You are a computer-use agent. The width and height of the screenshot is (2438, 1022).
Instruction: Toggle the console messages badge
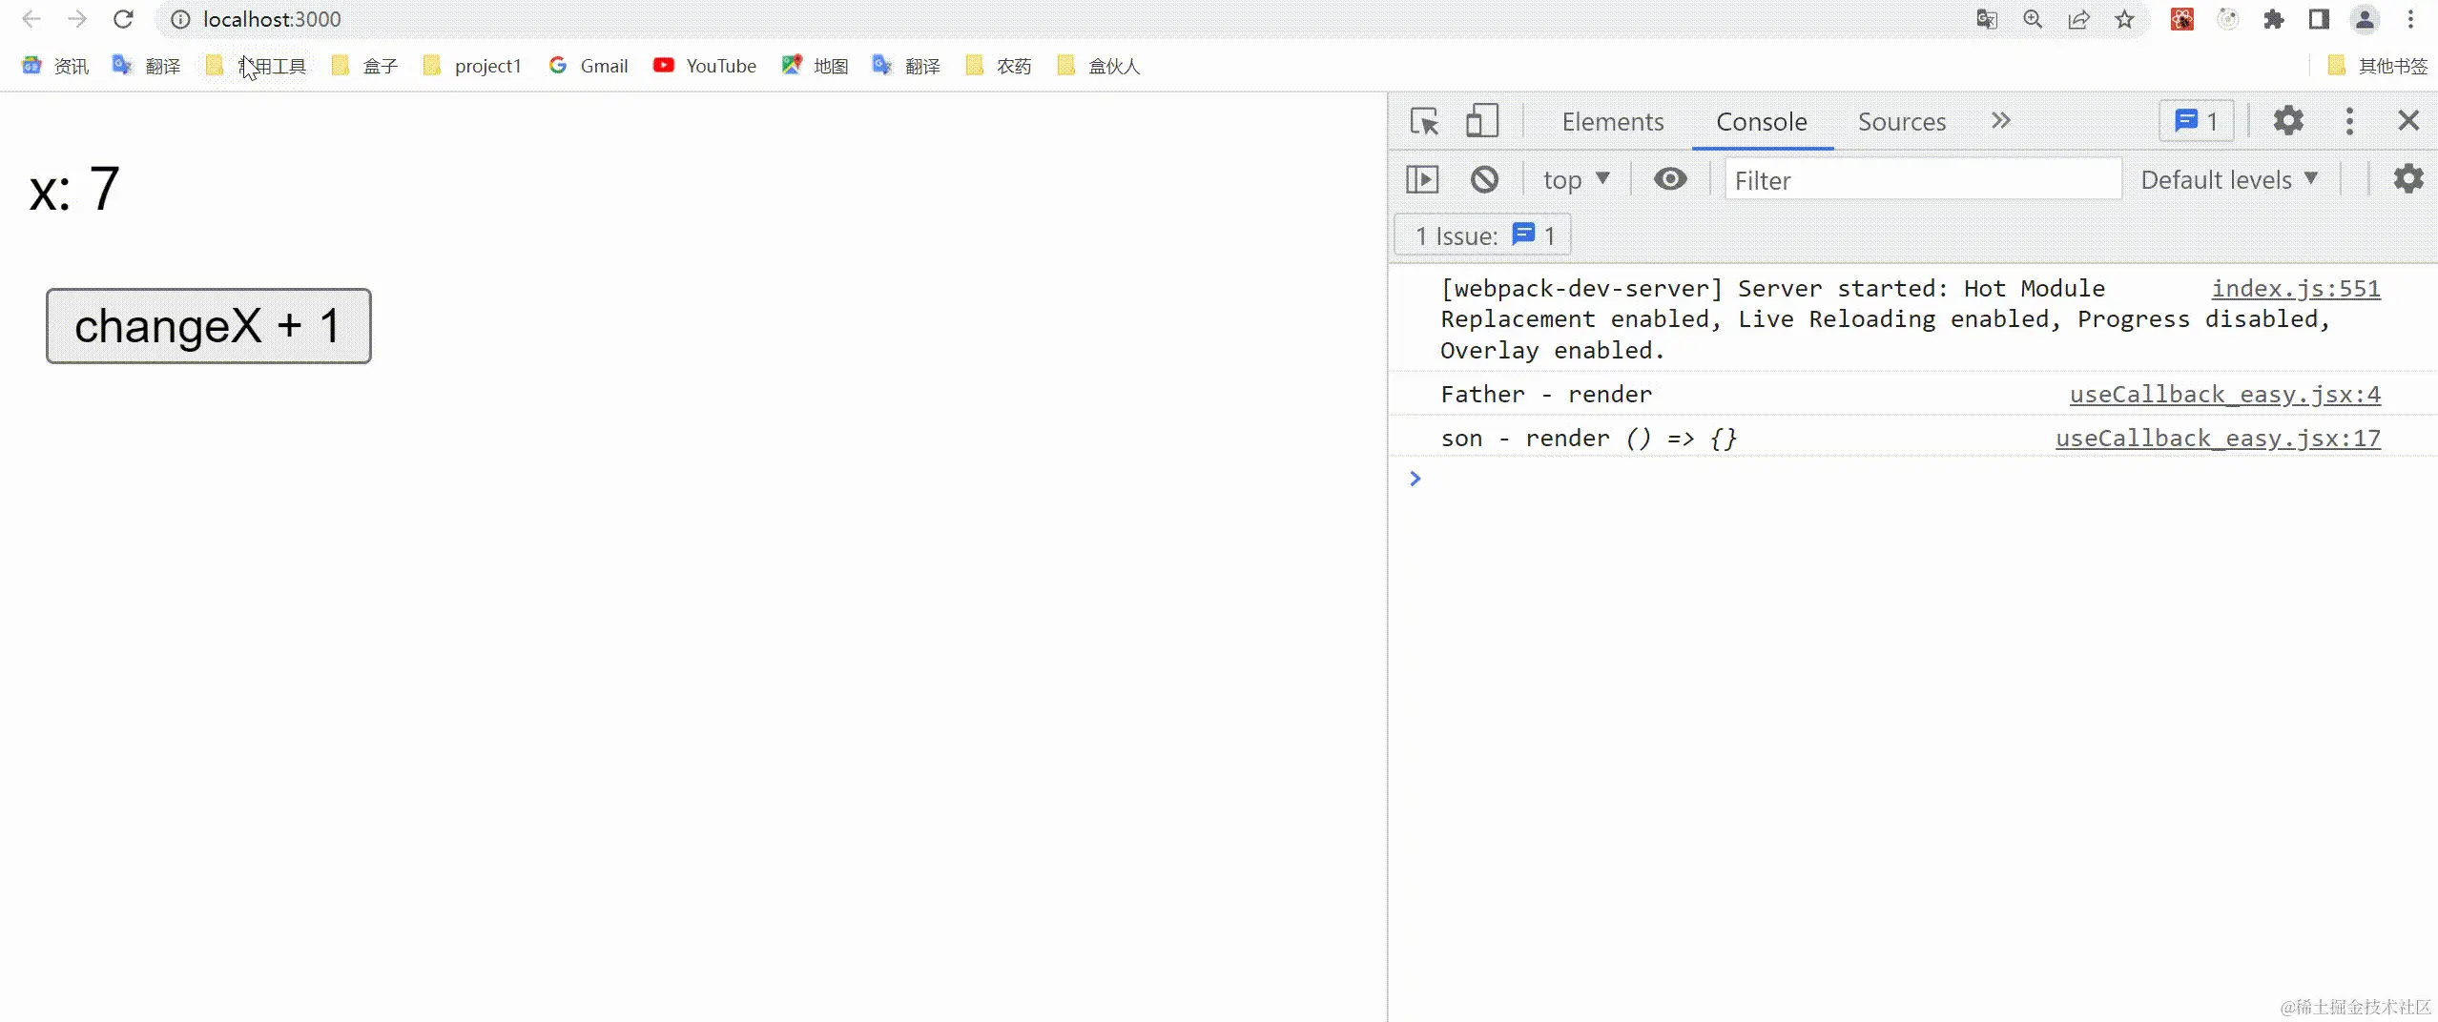pyautogui.click(x=2195, y=120)
